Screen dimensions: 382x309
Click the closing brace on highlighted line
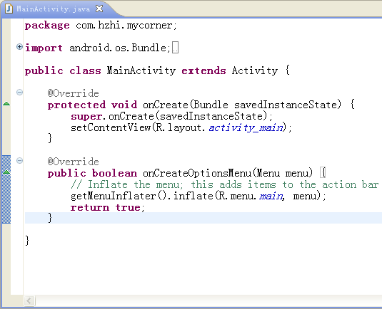pyautogui.click(x=50, y=218)
